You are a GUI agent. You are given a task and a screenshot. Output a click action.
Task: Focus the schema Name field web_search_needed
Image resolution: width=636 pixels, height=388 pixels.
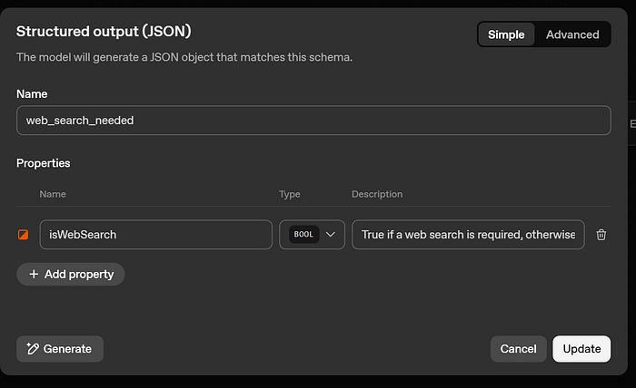coord(313,121)
